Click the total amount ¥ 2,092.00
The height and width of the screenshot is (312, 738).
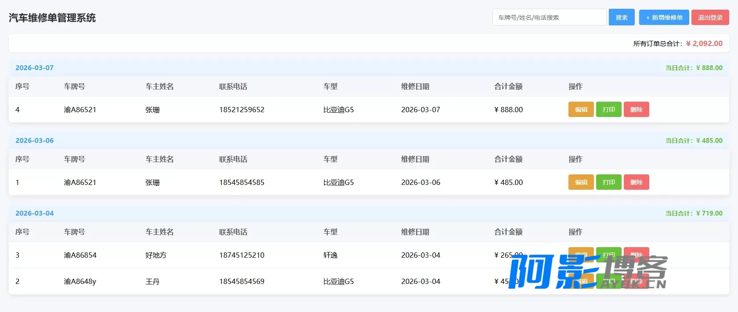click(x=704, y=43)
